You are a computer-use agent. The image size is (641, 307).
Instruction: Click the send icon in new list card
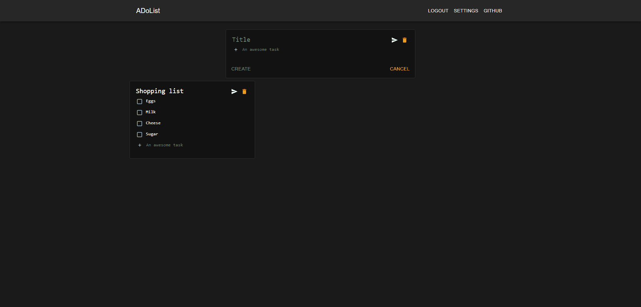point(394,40)
